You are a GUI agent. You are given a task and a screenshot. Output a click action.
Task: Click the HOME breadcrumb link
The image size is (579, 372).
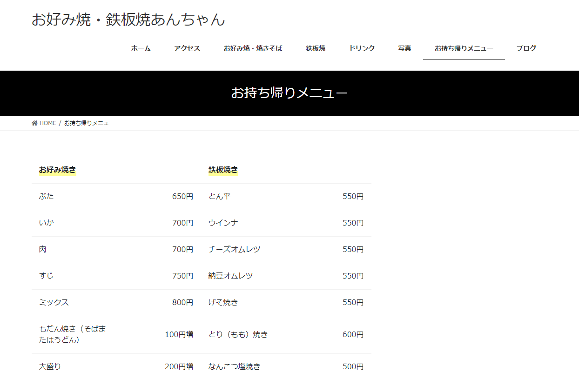coord(47,123)
